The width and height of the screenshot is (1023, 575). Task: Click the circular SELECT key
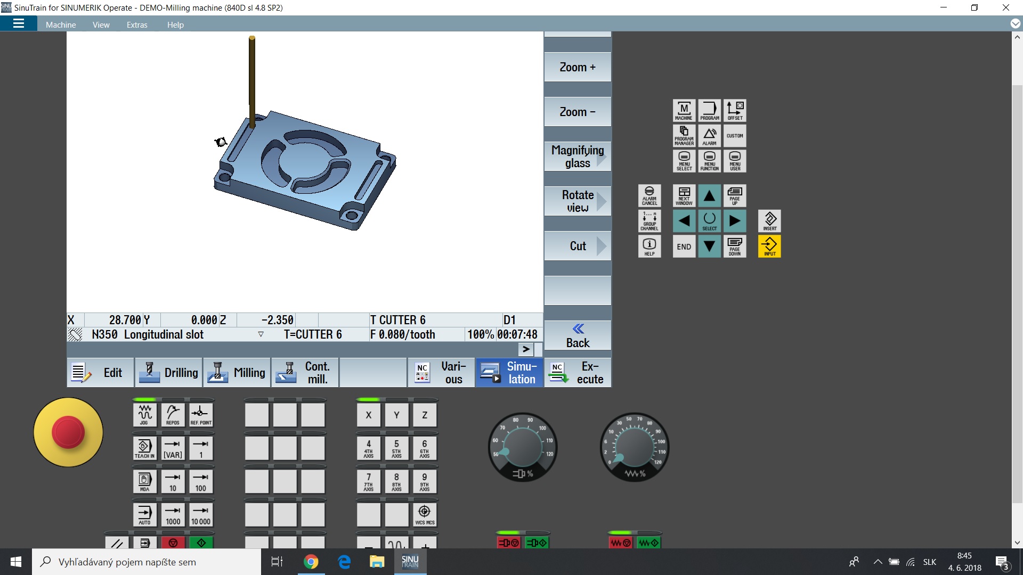click(709, 221)
